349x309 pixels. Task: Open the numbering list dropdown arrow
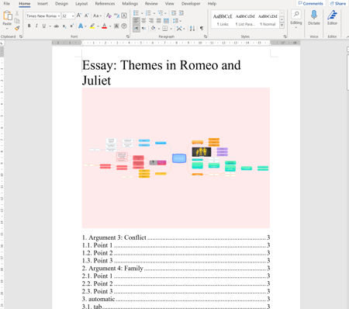tap(154, 13)
